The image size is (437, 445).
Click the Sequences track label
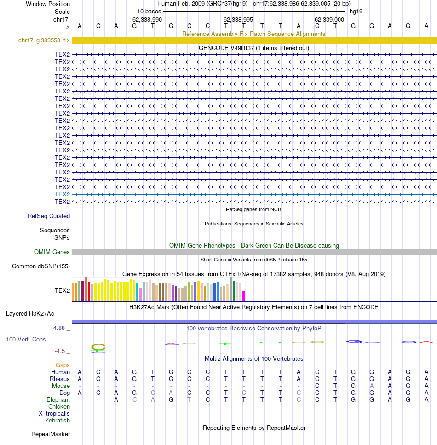click(54, 231)
